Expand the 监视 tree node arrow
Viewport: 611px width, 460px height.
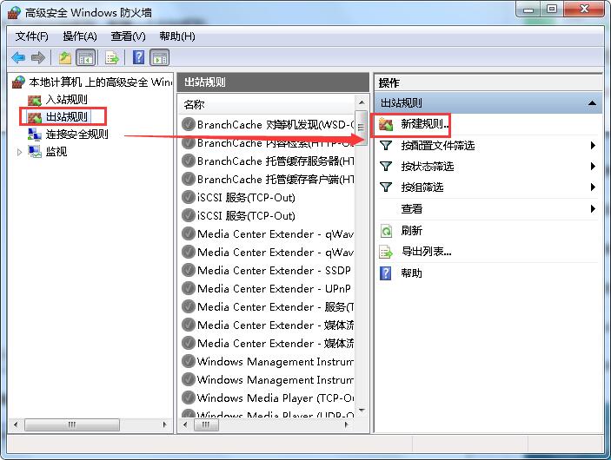tap(19, 152)
